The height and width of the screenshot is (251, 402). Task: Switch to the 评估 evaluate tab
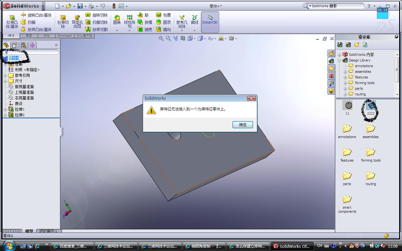tap(46, 36)
